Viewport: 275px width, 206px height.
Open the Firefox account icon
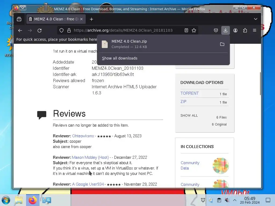point(235,30)
